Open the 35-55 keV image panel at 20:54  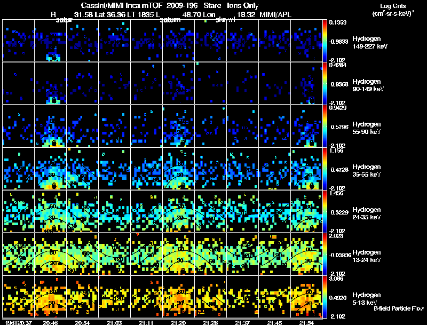pyautogui.click(x=82, y=169)
